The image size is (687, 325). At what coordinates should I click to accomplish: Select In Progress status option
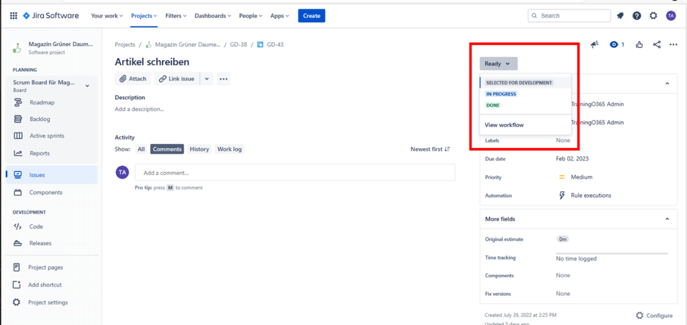pos(501,94)
